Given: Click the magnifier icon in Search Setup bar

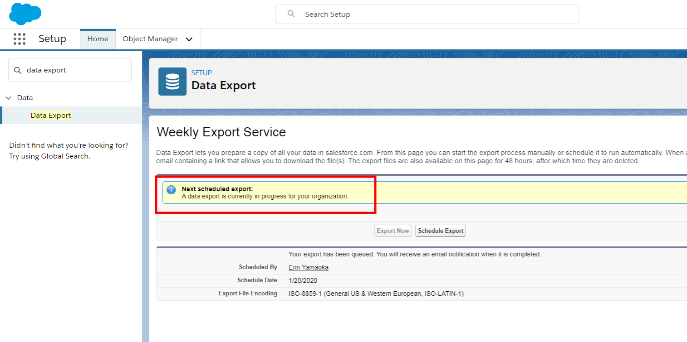Looking at the screenshot, I should click(x=291, y=14).
